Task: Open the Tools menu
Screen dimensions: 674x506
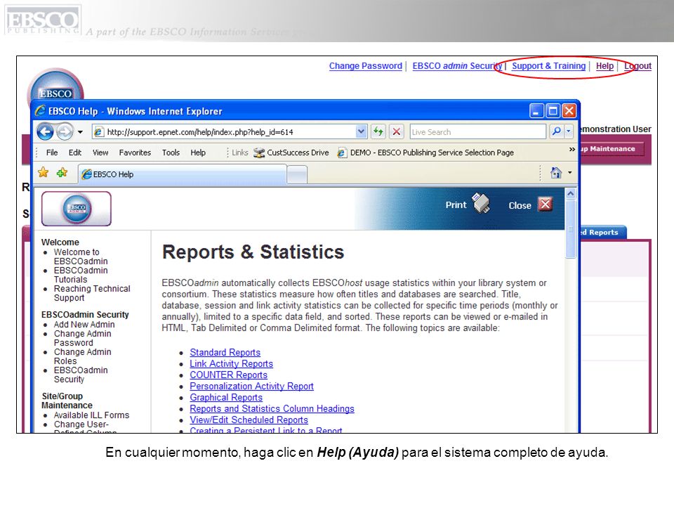Action: tap(171, 153)
